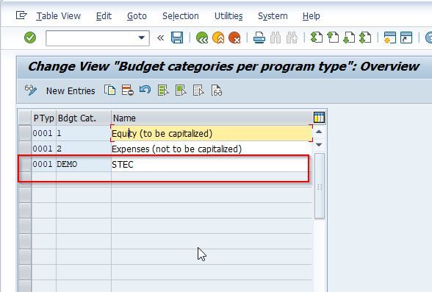Click the Select Block icon
Viewport: 432px width, 292px height.
(x=181, y=90)
